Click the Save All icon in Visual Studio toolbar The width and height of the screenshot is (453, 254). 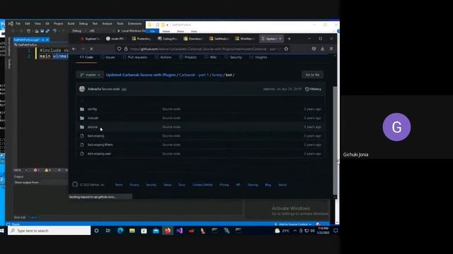coord(47,31)
